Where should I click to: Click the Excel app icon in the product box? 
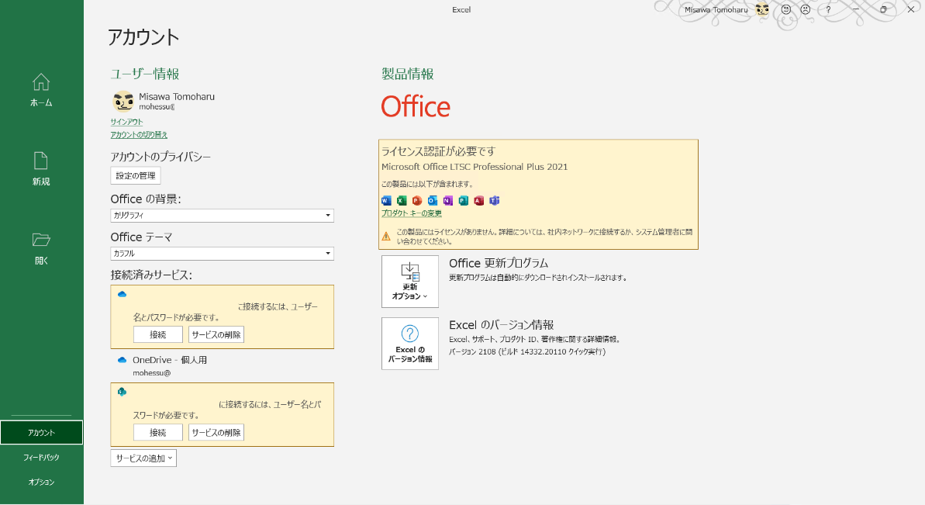pyautogui.click(x=402, y=201)
